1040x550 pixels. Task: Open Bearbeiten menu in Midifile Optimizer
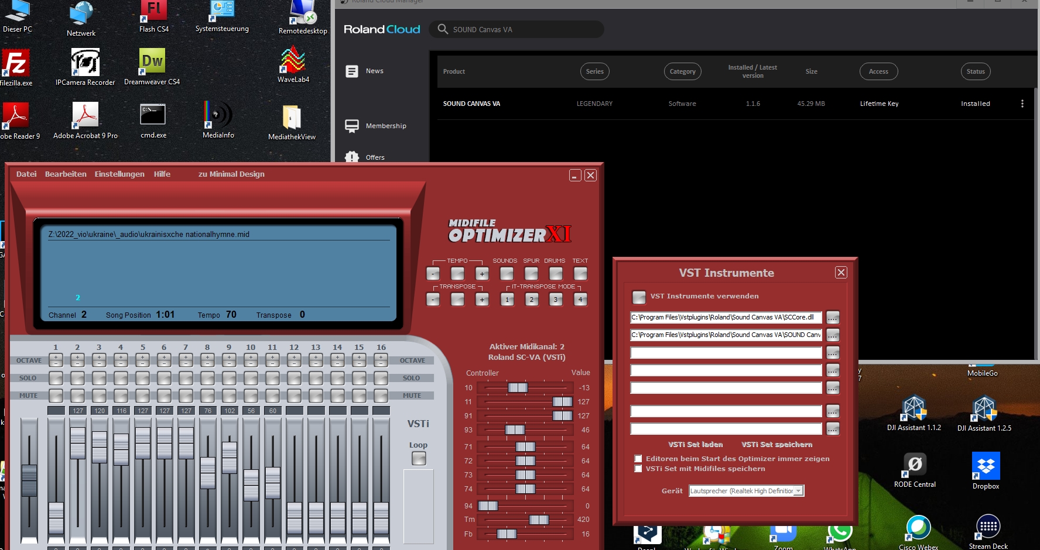pos(66,174)
